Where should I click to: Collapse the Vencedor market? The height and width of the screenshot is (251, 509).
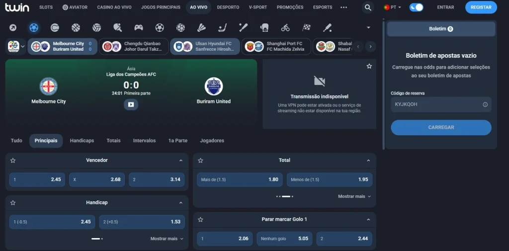tap(181, 161)
